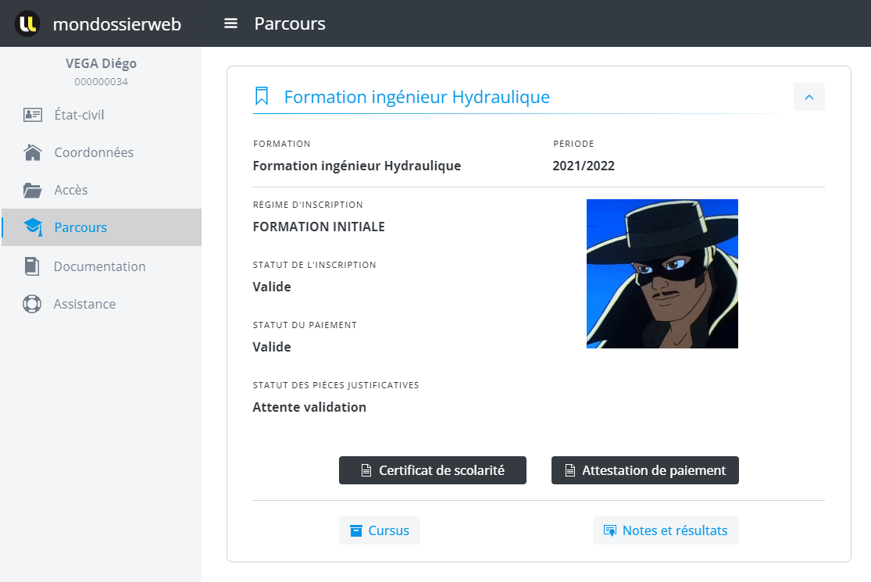
Task: Click the Parcours graduation cap icon
Action: (x=32, y=227)
